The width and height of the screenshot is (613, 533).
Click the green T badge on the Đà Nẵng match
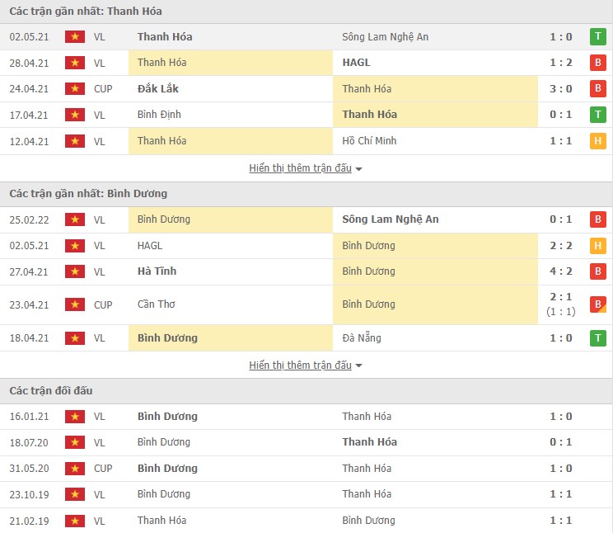click(597, 338)
